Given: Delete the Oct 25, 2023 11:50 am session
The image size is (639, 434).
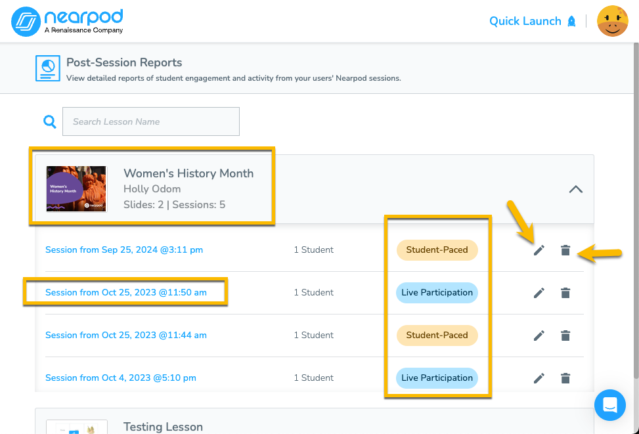Looking at the screenshot, I should [x=565, y=293].
